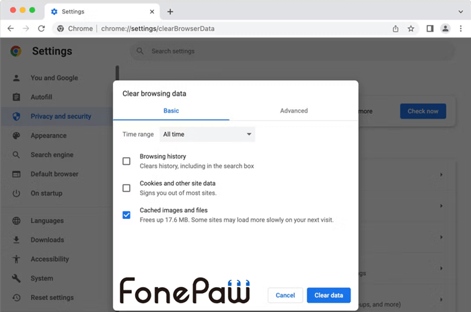Click the Check now button
The height and width of the screenshot is (312, 471).
click(x=423, y=111)
